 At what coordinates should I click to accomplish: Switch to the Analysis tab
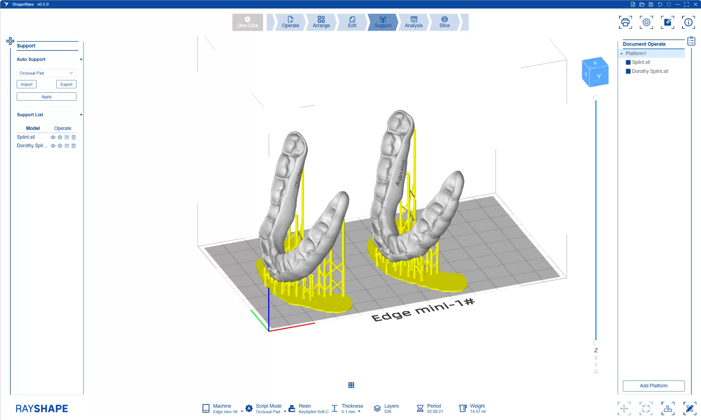(x=413, y=22)
